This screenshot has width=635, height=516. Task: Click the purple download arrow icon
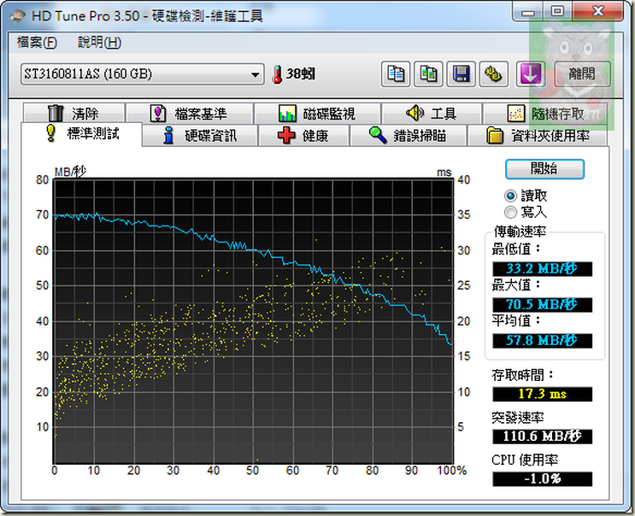(x=531, y=74)
